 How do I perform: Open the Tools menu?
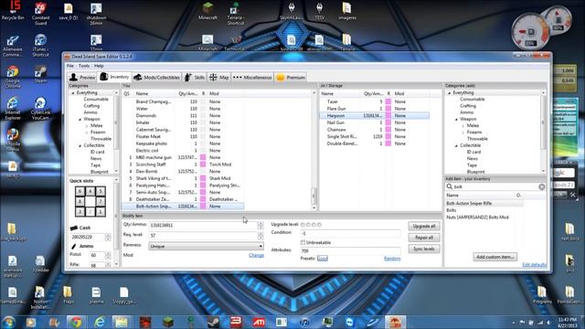[x=84, y=66]
